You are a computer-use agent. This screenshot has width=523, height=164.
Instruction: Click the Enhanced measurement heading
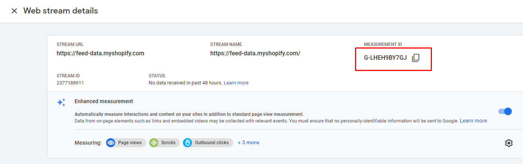tap(104, 101)
